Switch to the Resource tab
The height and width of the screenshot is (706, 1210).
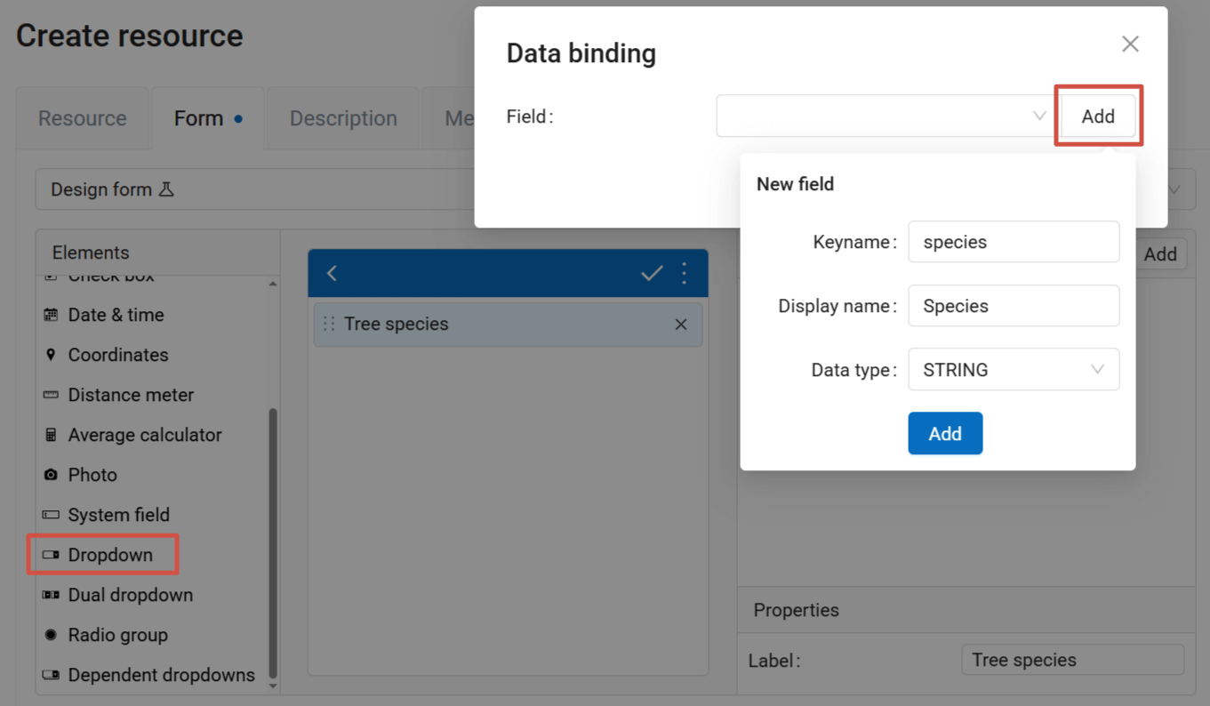point(83,118)
